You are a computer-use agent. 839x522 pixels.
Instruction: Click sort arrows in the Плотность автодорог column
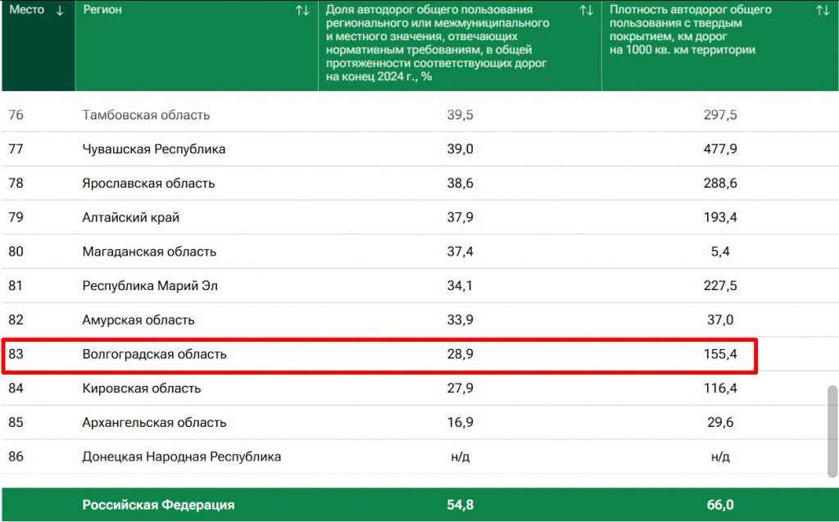coord(823,11)
